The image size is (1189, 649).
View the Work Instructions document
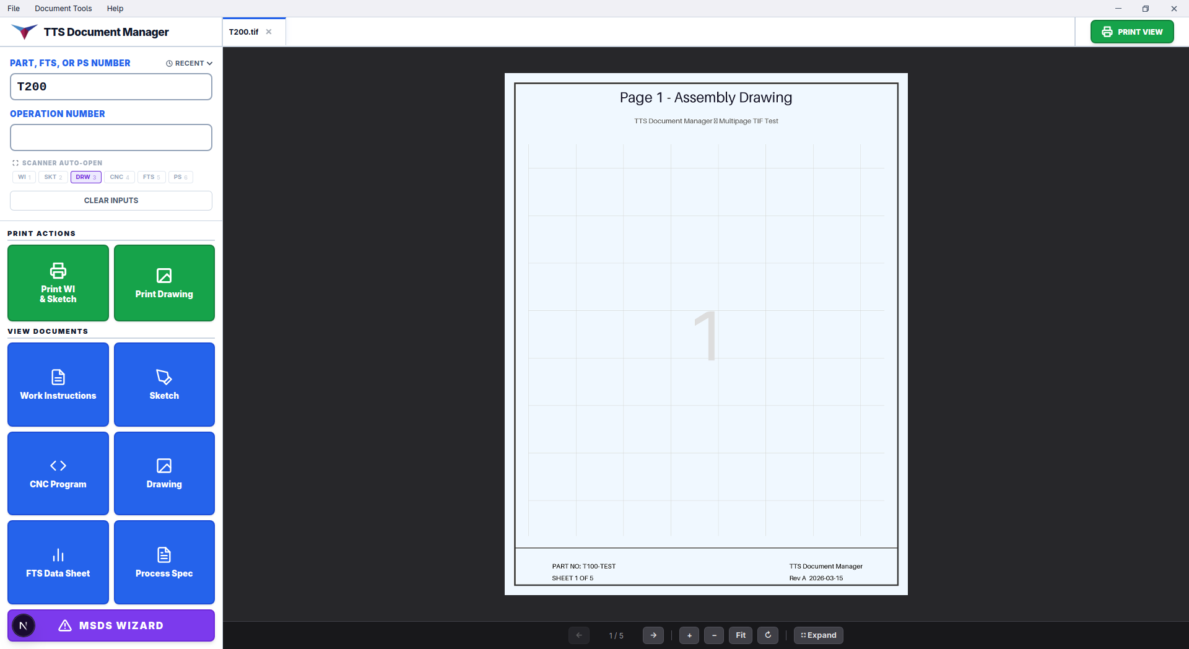click(58, 384)
